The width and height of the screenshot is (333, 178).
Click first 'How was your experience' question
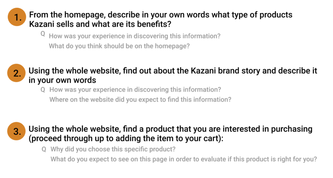click(135, 36)
